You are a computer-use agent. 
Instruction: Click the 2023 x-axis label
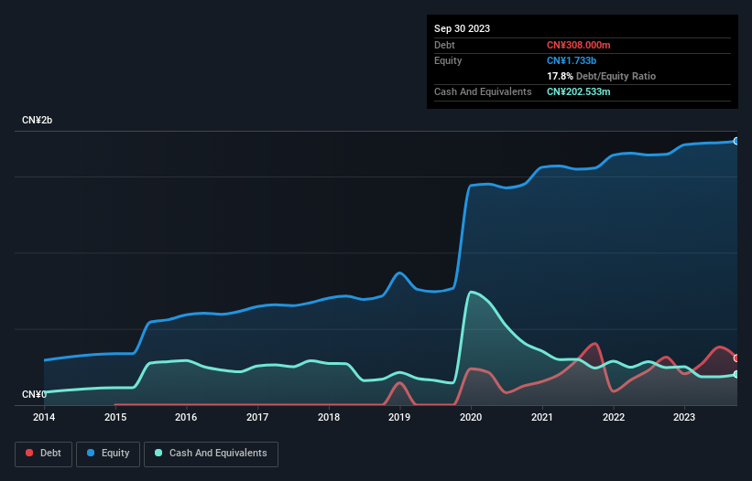[684, 417]
